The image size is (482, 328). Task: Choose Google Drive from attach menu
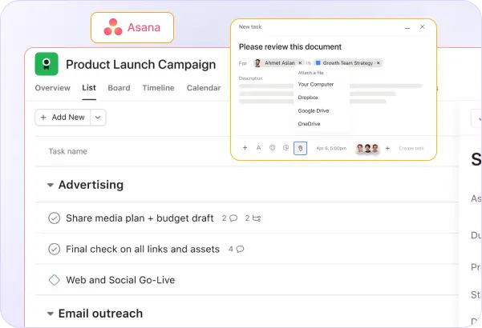(314, 110)
